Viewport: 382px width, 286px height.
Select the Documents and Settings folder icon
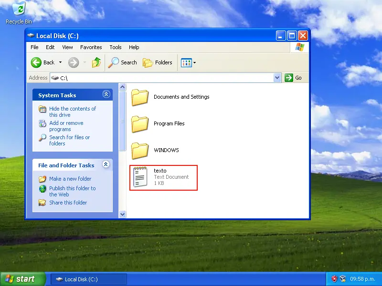140,97
